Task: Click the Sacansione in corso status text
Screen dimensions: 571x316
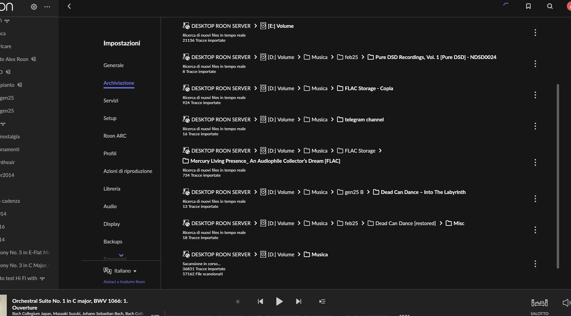Action: pos(202,264)
